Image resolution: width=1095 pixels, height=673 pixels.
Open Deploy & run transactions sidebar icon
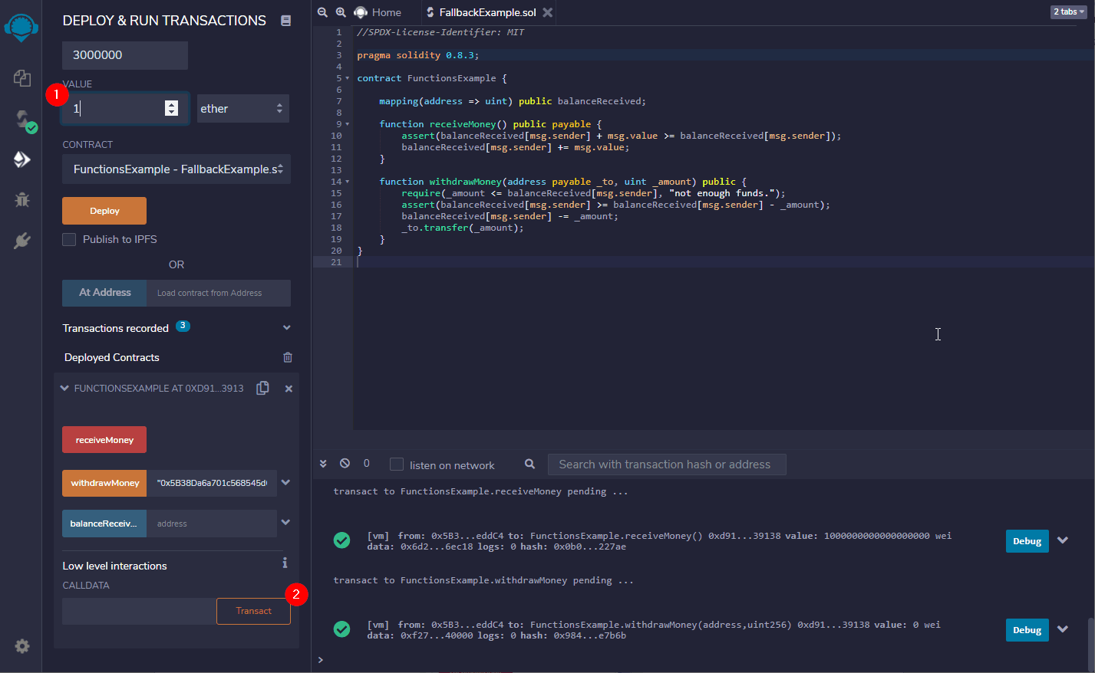[21, 159]
